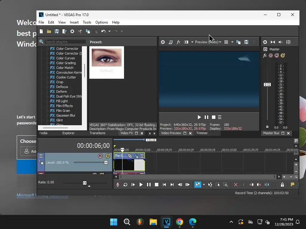
Task: Toggle Master solo button
Action: pos(283,55)
